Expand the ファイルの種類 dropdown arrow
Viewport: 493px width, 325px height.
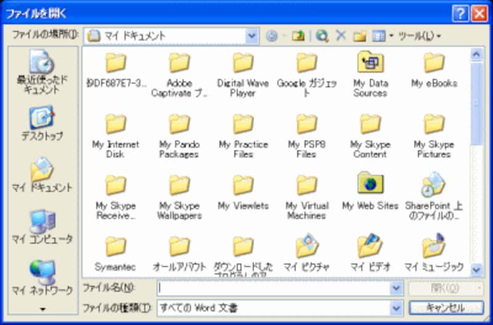(396, 308)
